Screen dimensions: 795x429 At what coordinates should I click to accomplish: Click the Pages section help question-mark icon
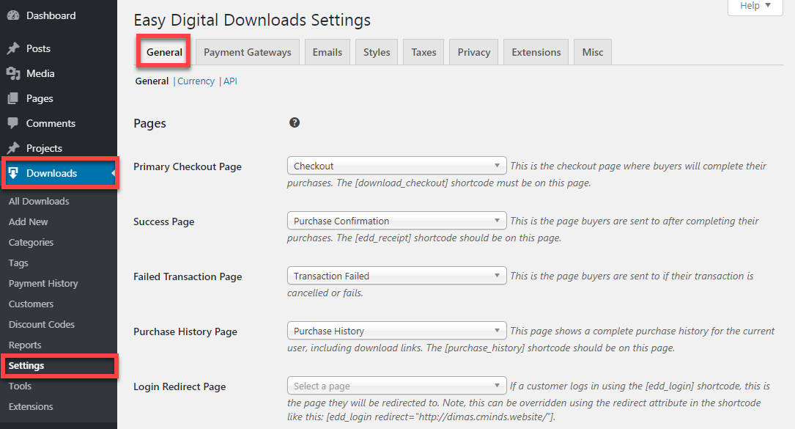click(295, 122)
